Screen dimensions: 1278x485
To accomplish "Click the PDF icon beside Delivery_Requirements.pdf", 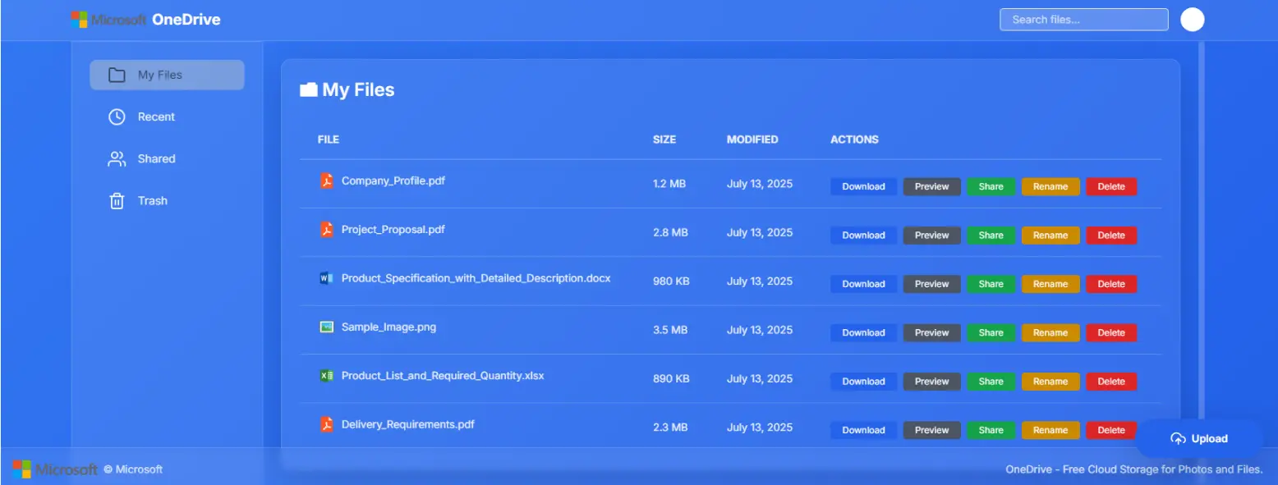I will [x=326, y=424].
